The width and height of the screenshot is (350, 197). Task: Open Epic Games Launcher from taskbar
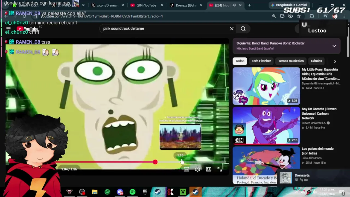(145, 192)
